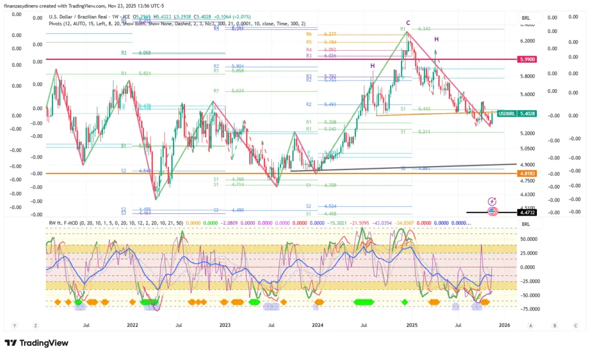
Task: Click the TradingView logo at bottom left
Action: 36,343
